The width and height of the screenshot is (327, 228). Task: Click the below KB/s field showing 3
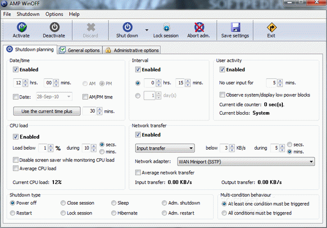(225, 148)
